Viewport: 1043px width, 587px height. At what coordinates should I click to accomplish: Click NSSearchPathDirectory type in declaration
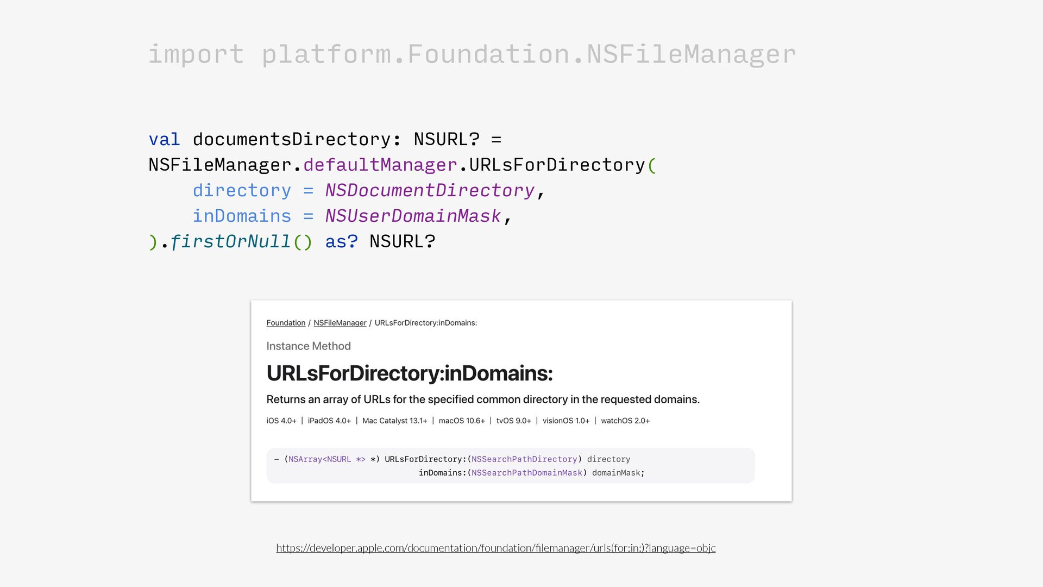(524, 459)
